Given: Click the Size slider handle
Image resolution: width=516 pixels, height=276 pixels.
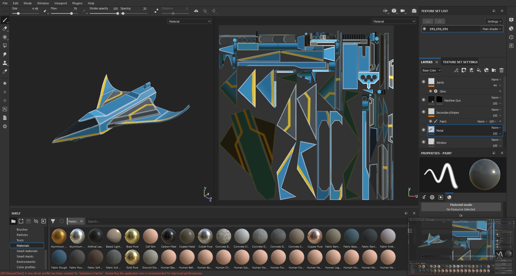Looking at the screenshot, I should 18,13.
